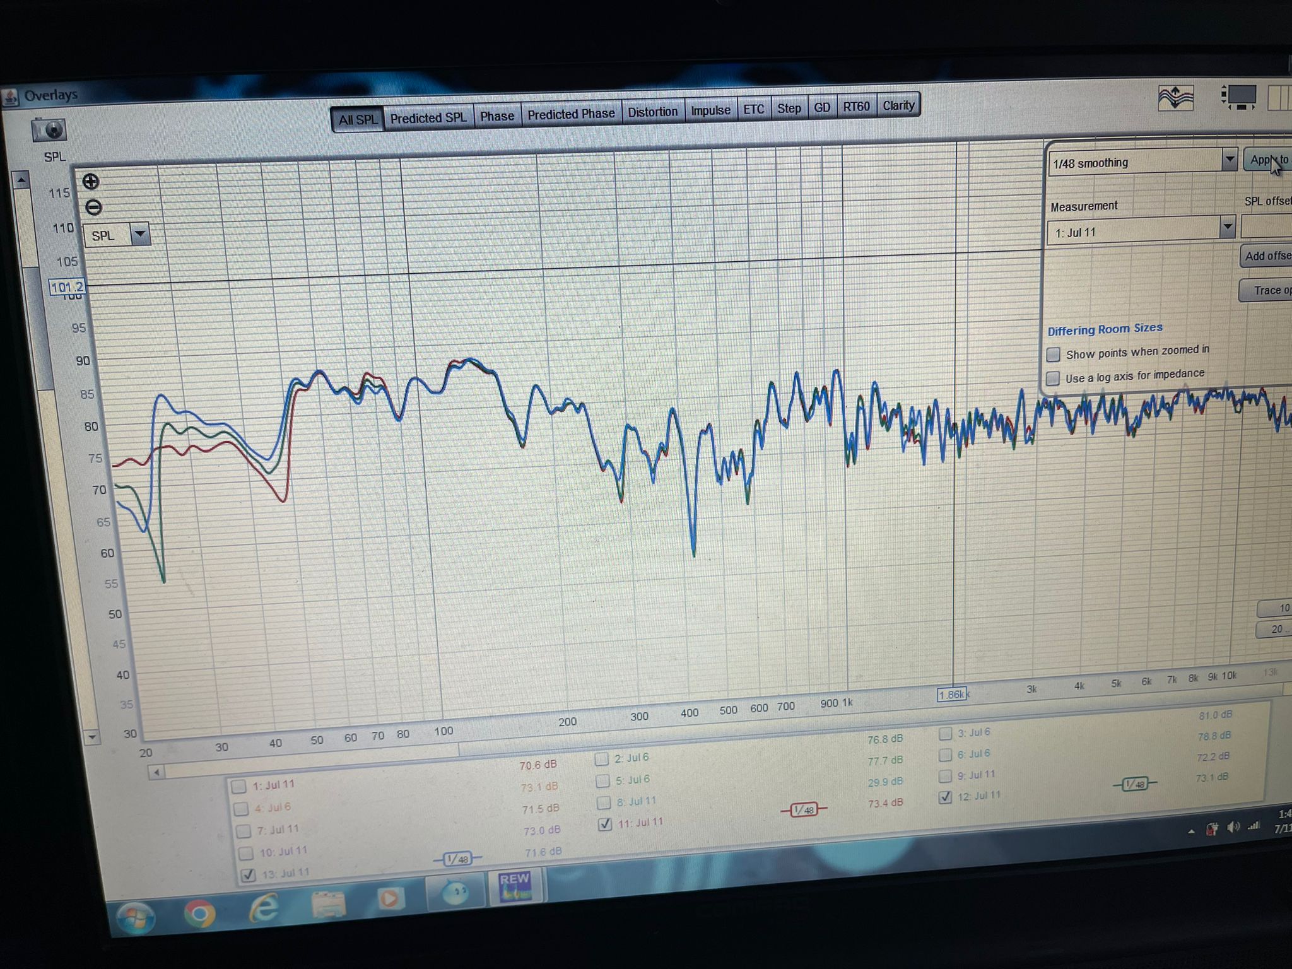Click the graph limits monitor icon
Viewport: 1292px width, 969px height.
click(x=1238, y=98)
